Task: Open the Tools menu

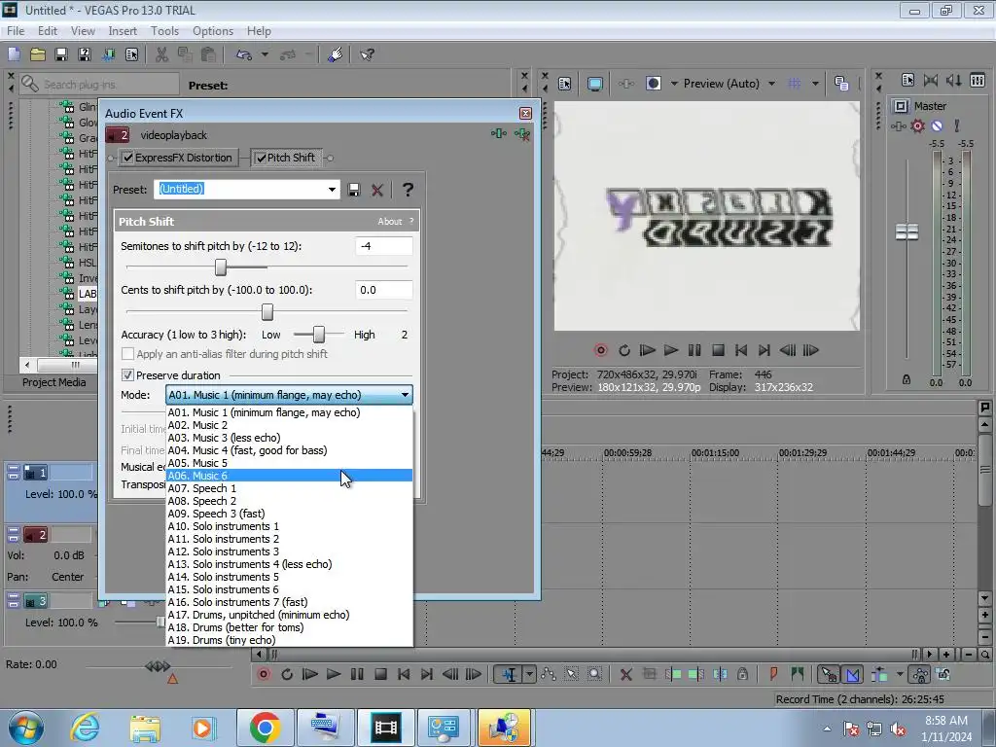Action: click(x=164, y=30)
